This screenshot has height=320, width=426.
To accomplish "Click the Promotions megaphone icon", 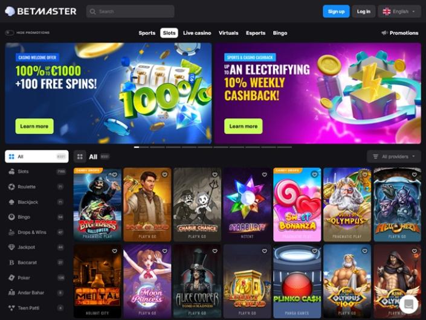I will click(384, 33).
